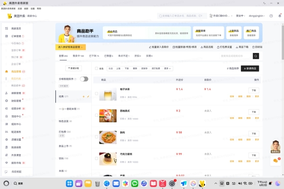Open 财务管理 in the sidebar
The image size is (284, 189).
(16, 101)
